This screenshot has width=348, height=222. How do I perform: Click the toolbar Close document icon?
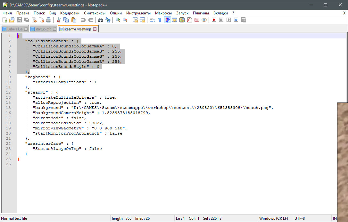click(x=34, y=20)
